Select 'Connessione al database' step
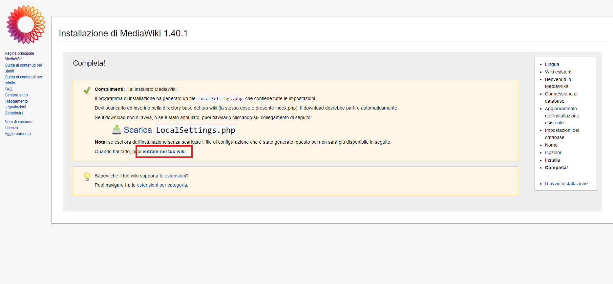The height and width of the screenshot is (284, 613). click(x=561, y=97)
